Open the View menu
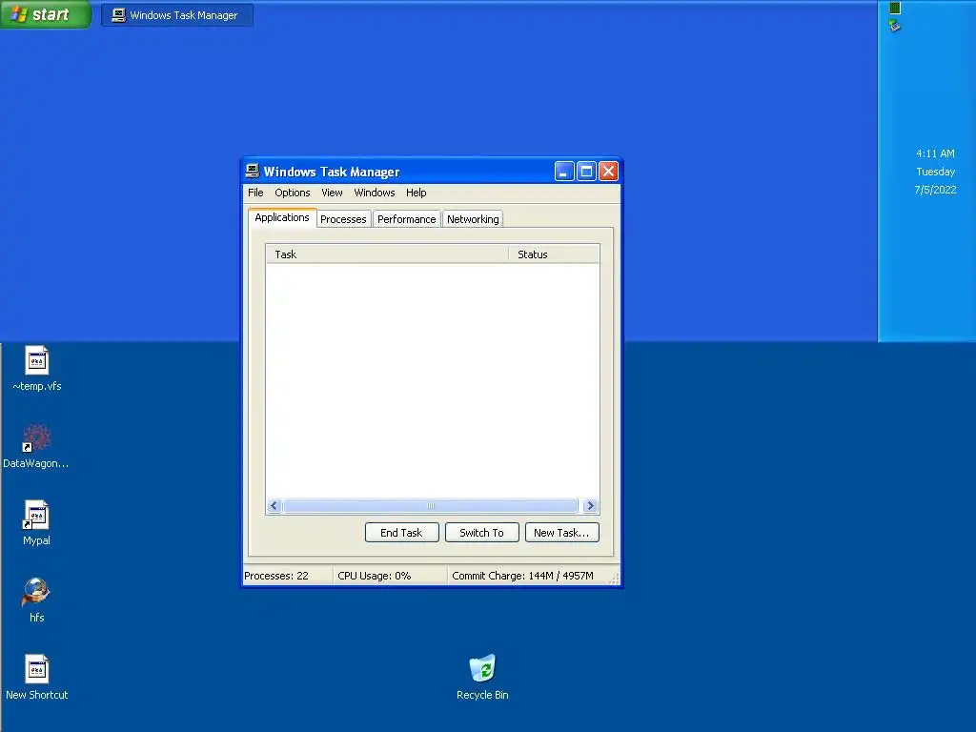This screenshot has height=732, width=976. [332, 193]
